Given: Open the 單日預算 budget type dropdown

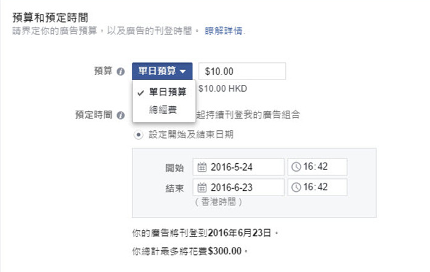Looking at the screenshot, I should [162, 71].
